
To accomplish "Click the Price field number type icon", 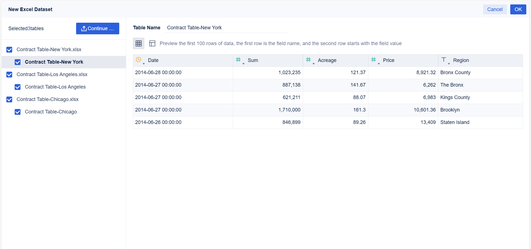I will click(374, 59).
